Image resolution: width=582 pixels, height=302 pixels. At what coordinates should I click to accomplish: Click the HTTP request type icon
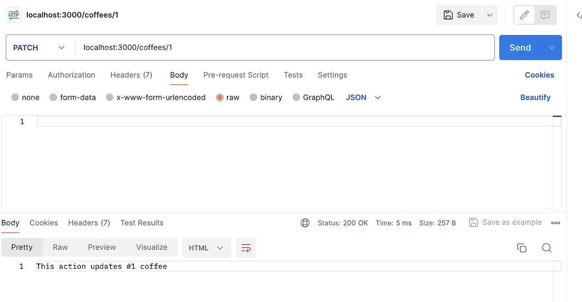(14, 15)
